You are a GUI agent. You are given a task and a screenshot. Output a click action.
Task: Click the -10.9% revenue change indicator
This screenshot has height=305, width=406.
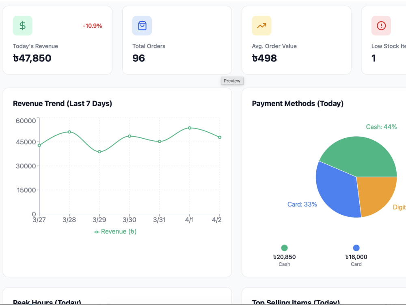(93, 26)
